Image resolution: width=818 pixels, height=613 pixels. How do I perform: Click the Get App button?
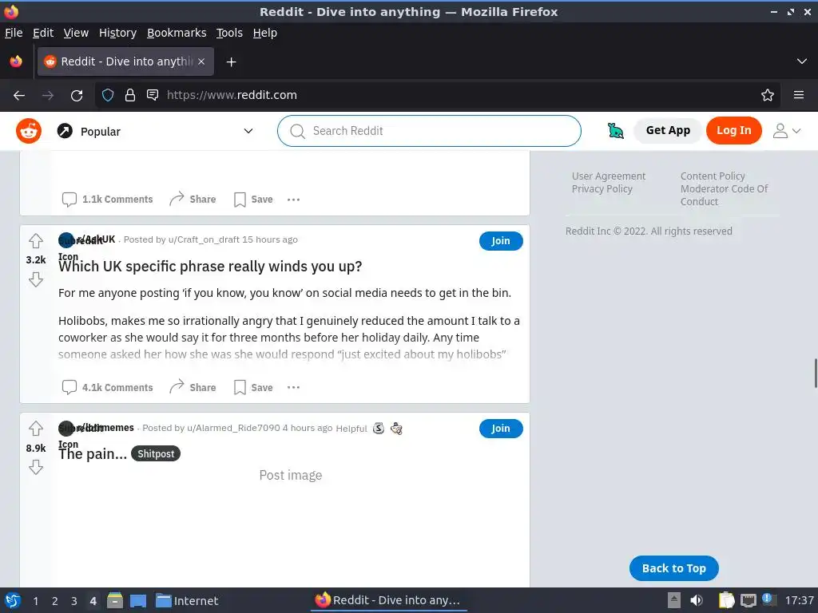tap(668, 130)
